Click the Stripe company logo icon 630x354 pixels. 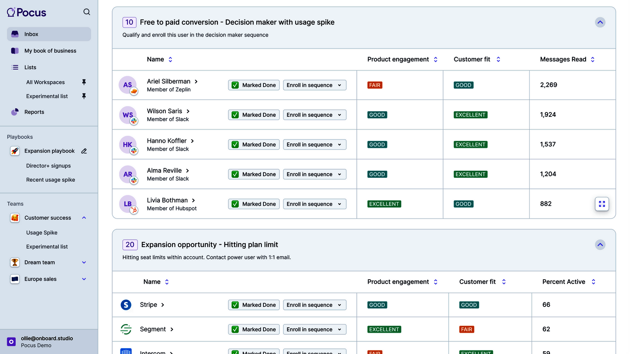pyautogui.click(x=126, y=305)
